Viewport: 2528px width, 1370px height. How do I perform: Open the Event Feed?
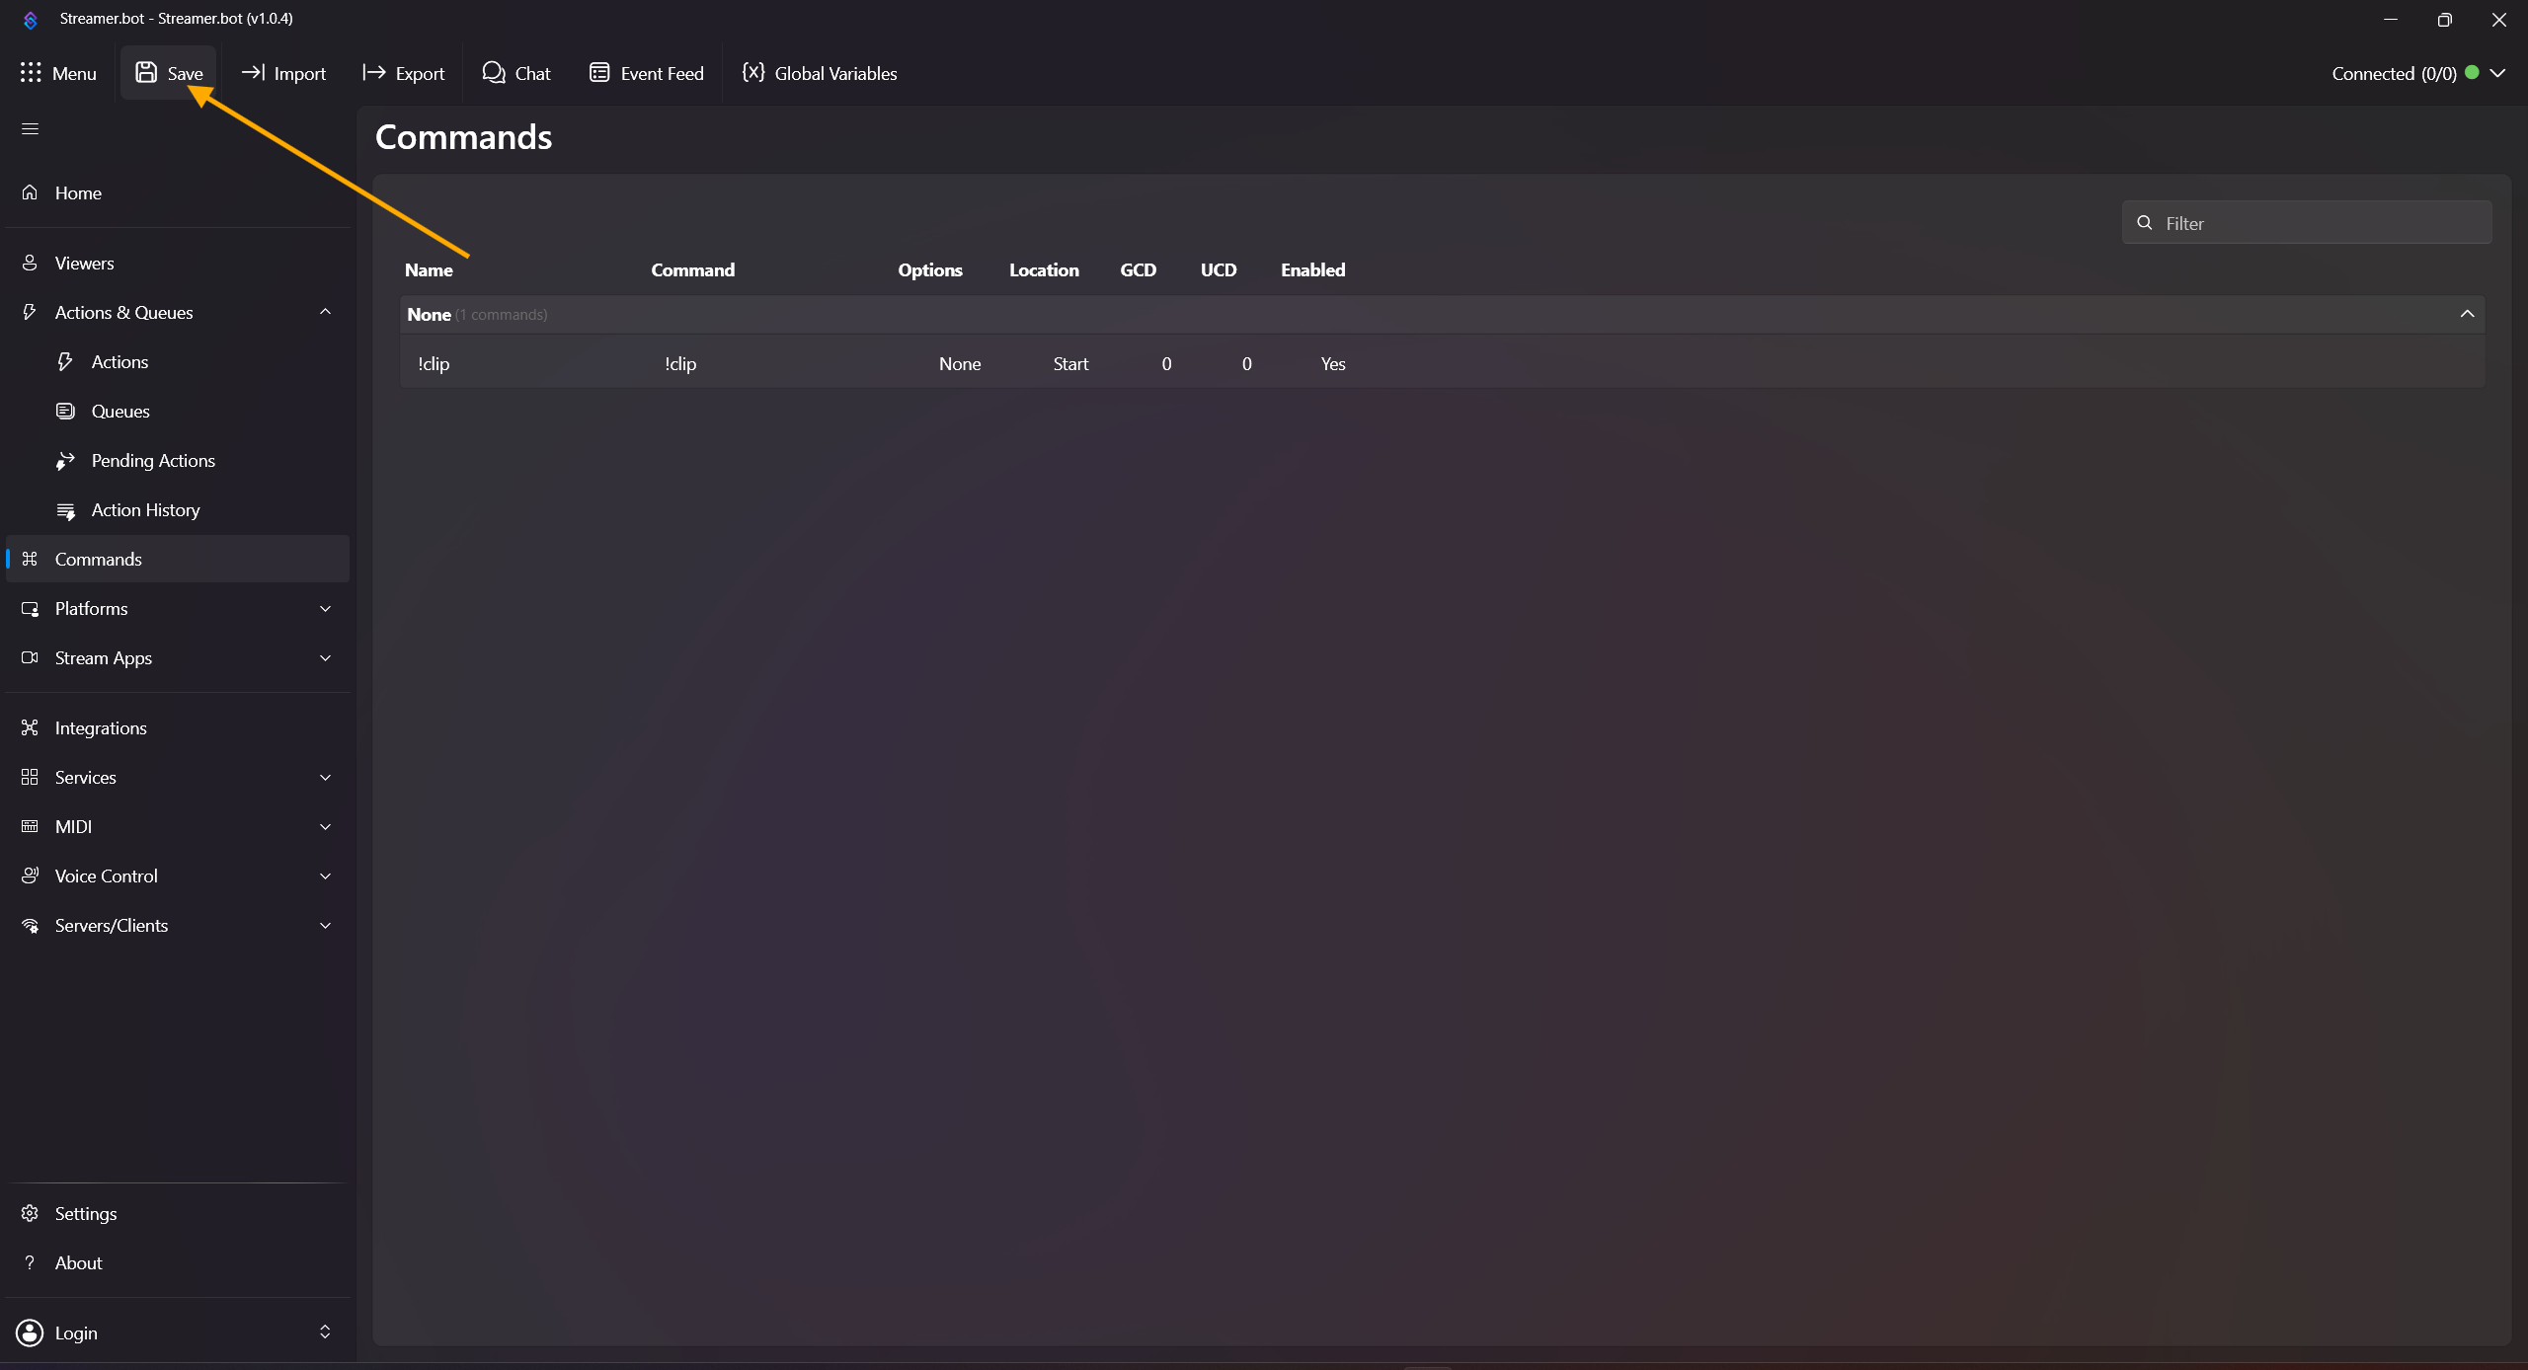pos(647,73)
